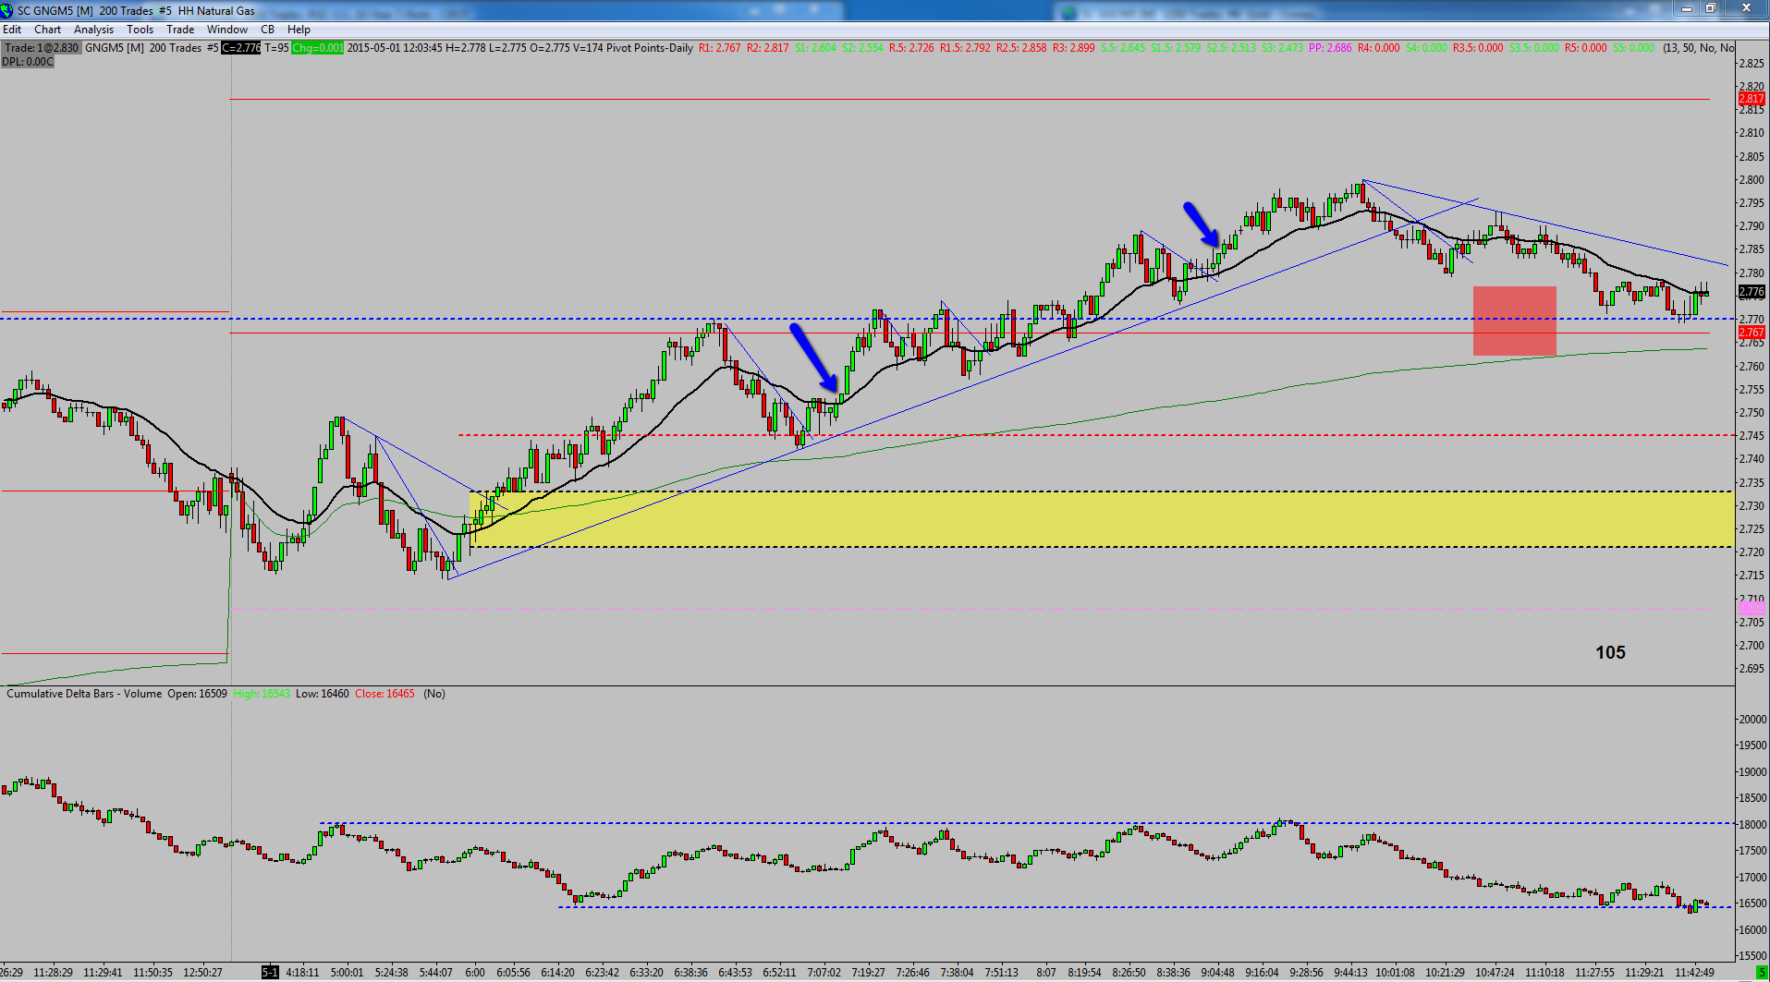The height and width of the screenshot is (982, 1770).
Task: Click the R3: 2.899 pivot value
Action: tap(1073, 48)
